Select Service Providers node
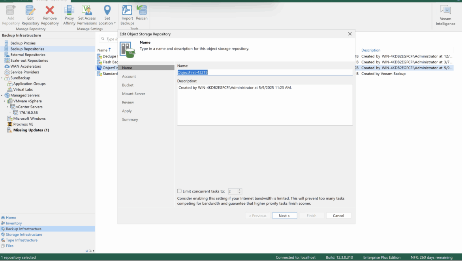Image resolution: width=462 pixels, height=261 pixels. point(24,72)
